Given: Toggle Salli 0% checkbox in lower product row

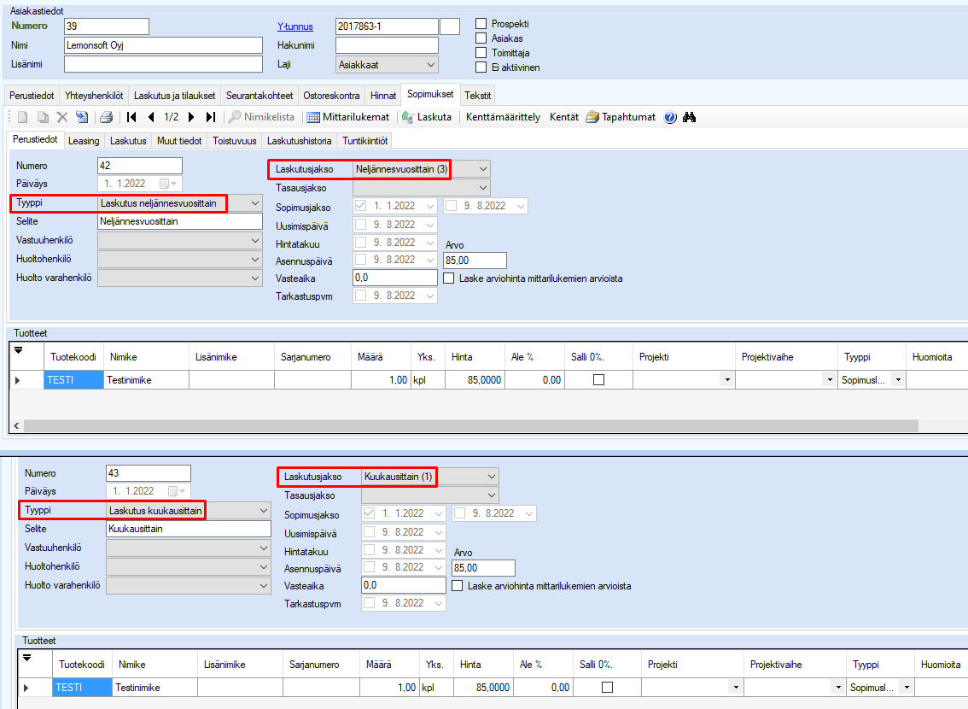Looking at the screenshot, I should [608, 688].
